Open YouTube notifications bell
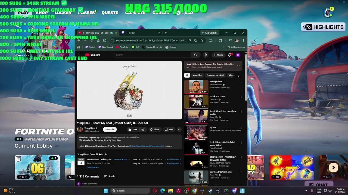Image resolution: width=348 pixels, height=195 pixels. (x=230, y=55)
